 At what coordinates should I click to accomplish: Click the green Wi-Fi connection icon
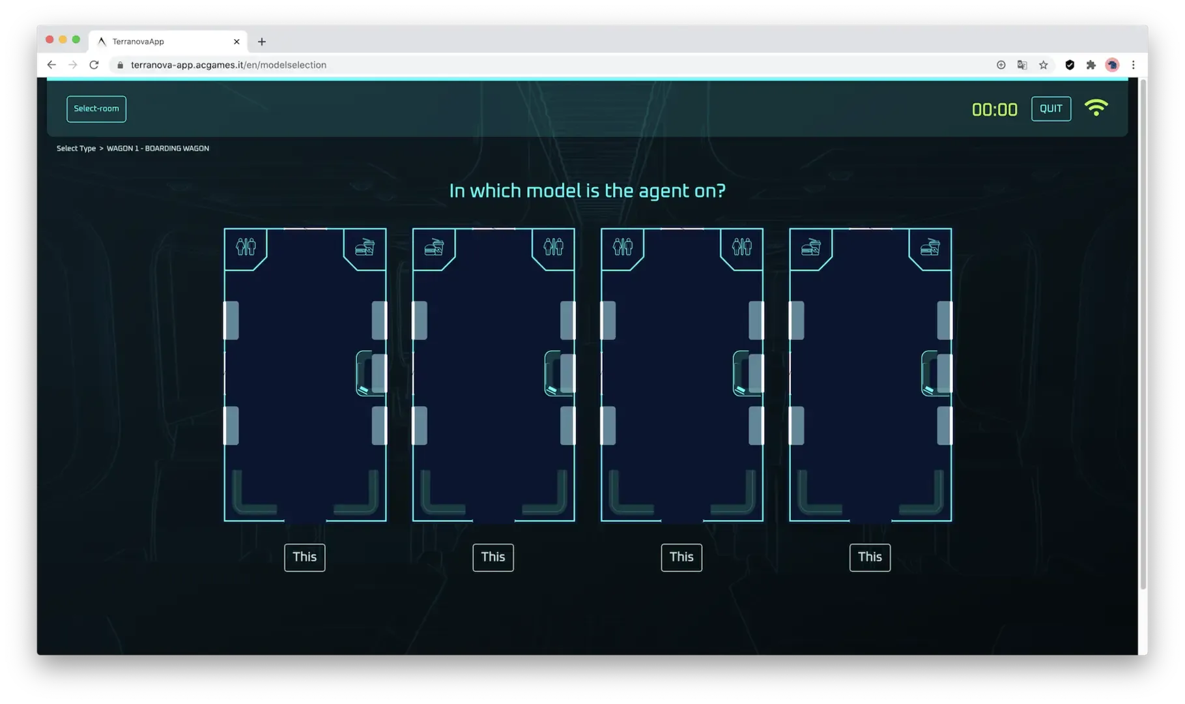[x=1096, y=108]
